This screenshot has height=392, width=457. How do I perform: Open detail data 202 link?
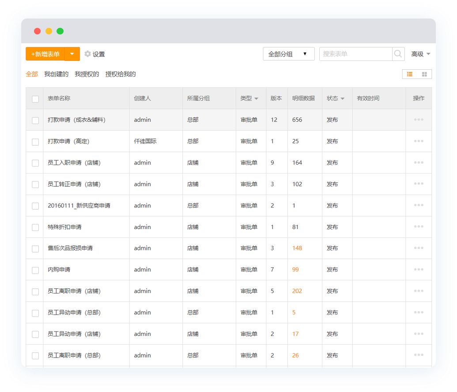[x=297, y=291]
